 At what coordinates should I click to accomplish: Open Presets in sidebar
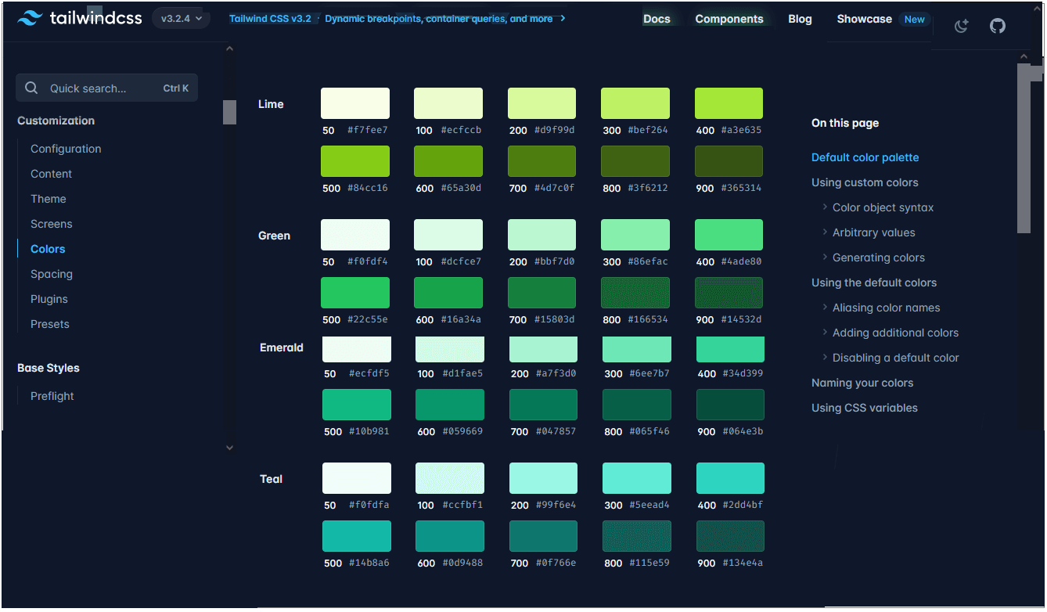[x=50, y=324]
